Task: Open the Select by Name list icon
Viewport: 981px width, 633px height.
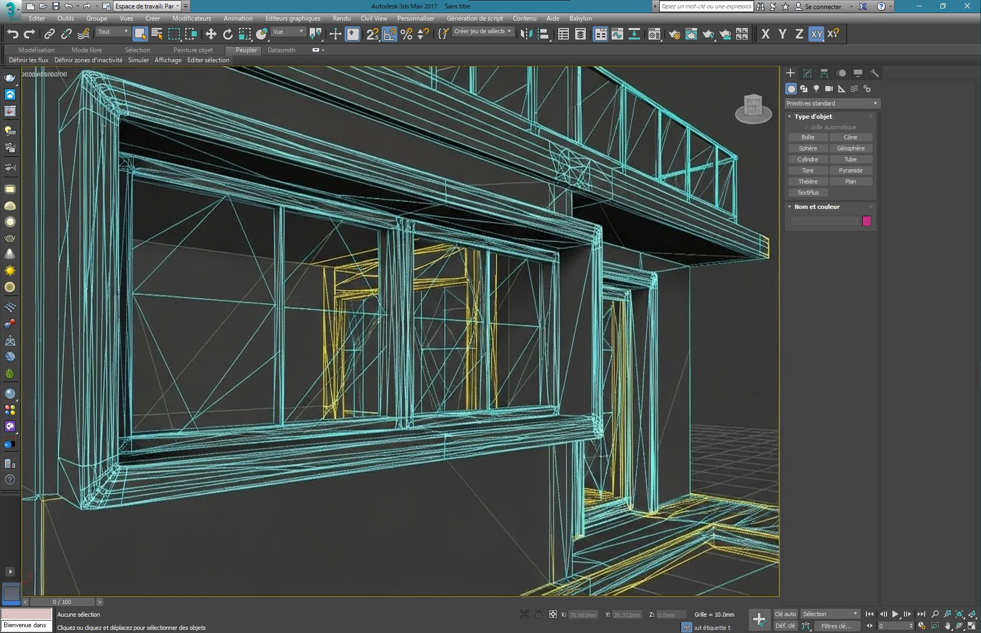Action: click(x=157, y=34)
